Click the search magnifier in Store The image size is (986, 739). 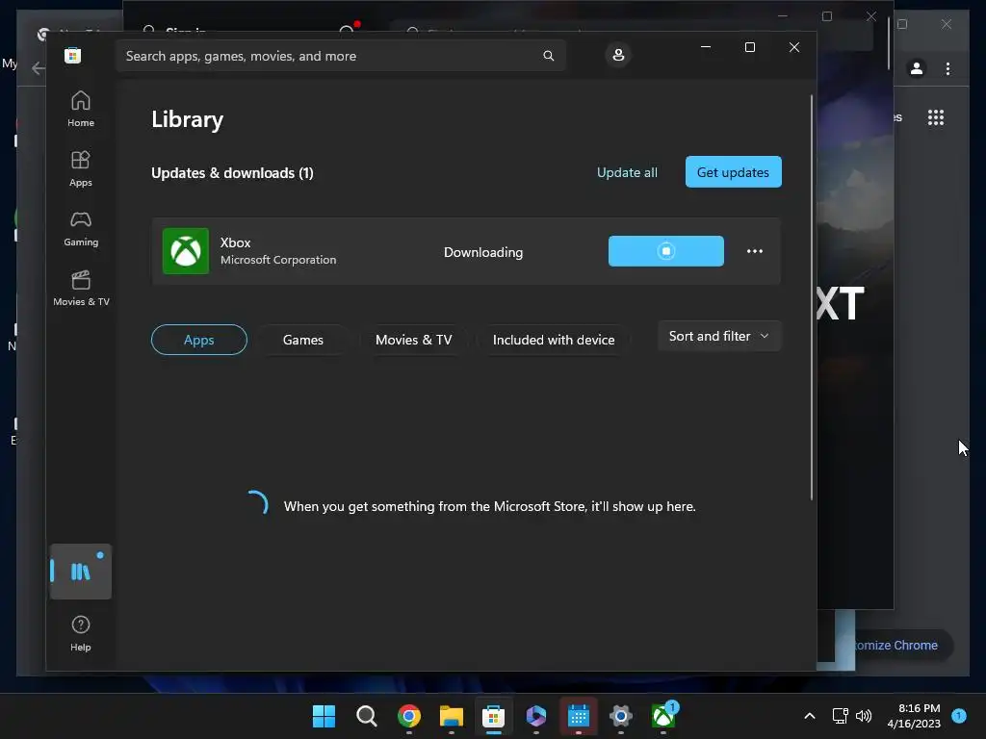[548, 56]
